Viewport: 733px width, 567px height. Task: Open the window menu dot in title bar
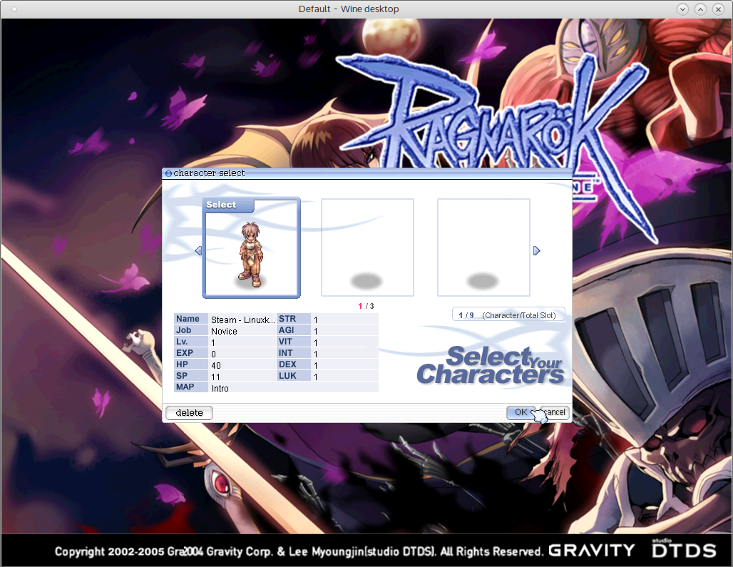point(14,9)
